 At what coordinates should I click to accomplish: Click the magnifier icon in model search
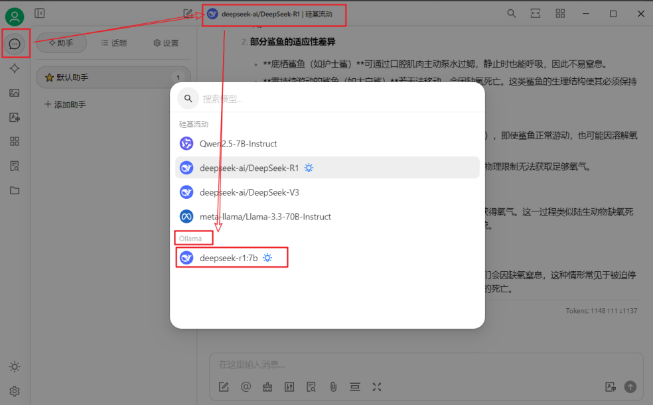click(x=188, y=99)
